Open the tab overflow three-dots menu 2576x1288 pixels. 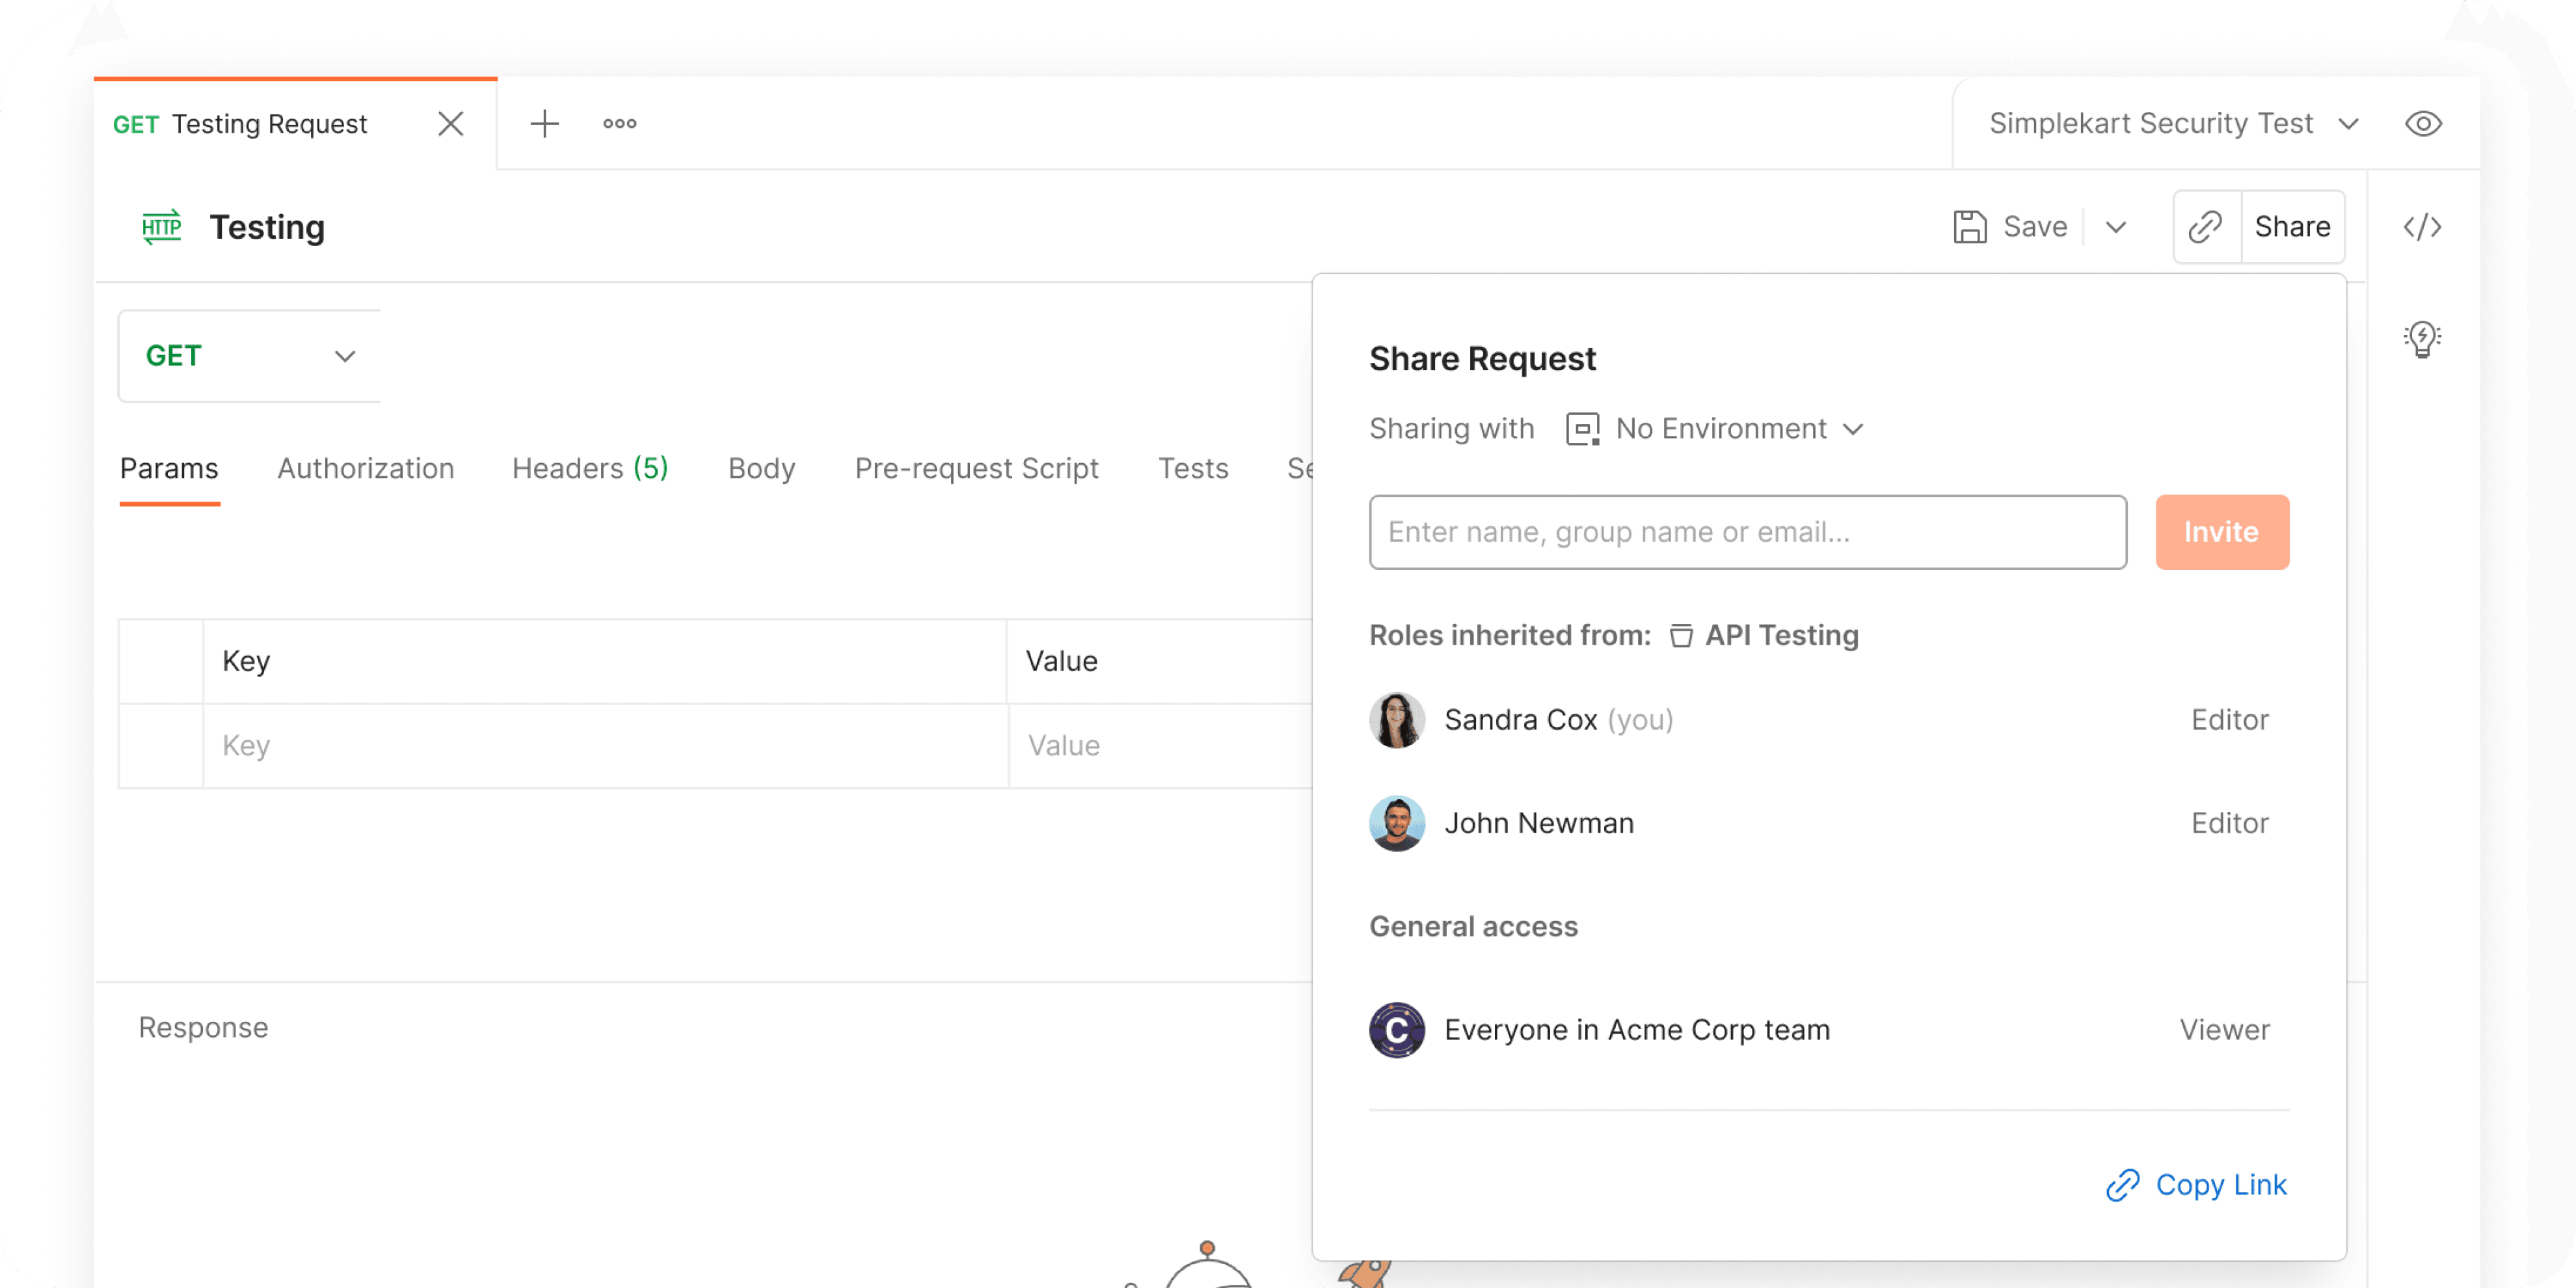pyautogui.click(x=619, y=124)
